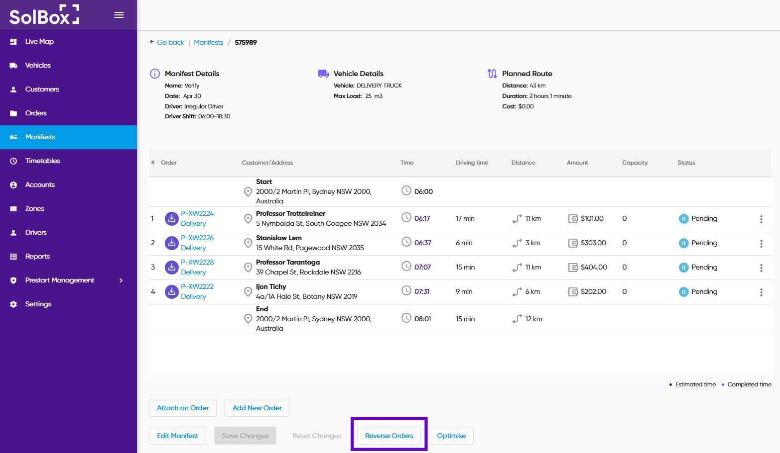
Task: Click clock icon beside 07:07
Action: tap(406, 267)
